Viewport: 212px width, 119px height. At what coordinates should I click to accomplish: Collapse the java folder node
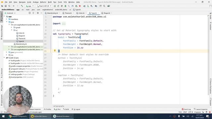[x=7, y=22]
